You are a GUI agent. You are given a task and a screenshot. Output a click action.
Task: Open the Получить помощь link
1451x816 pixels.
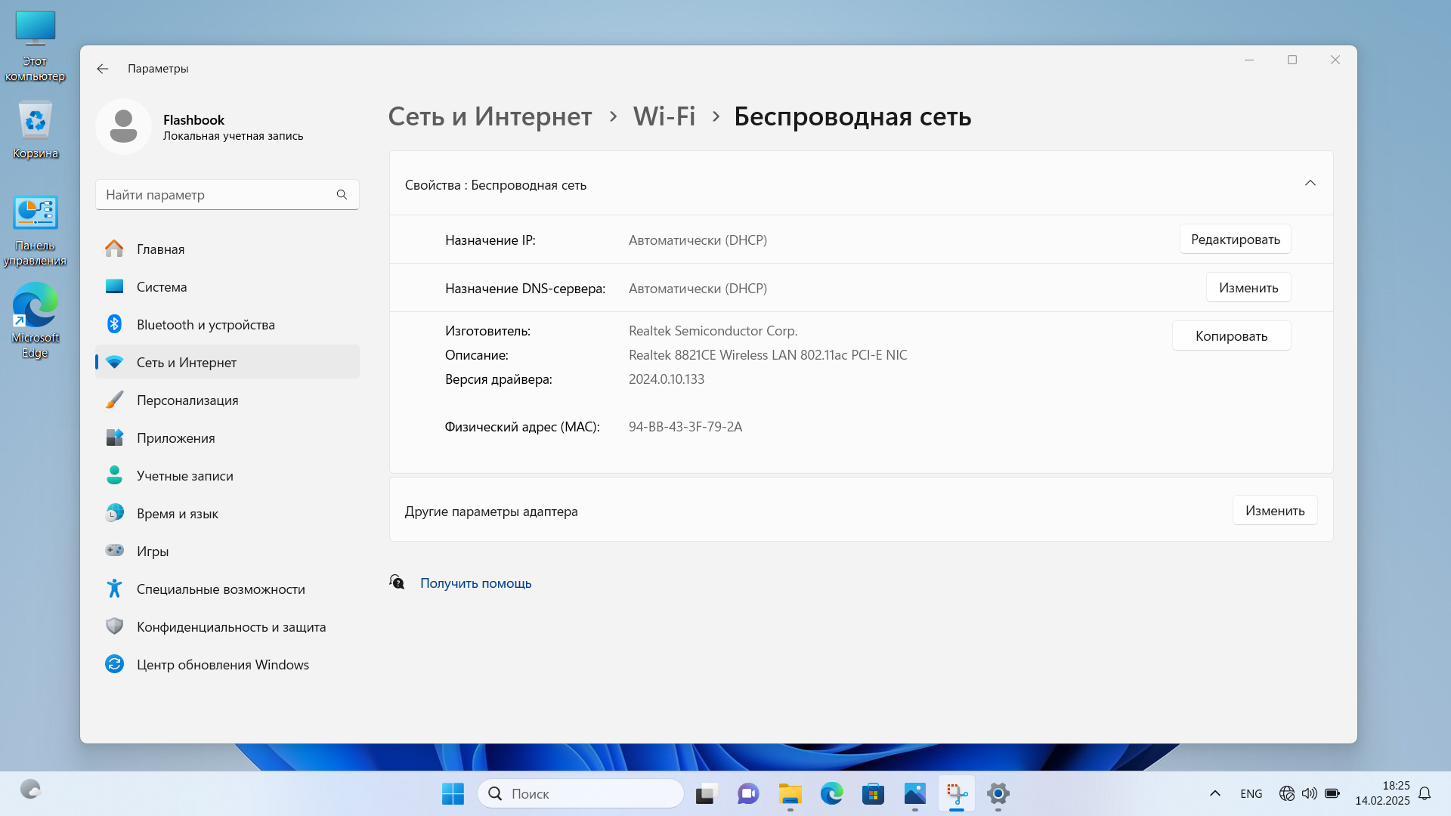475,583
